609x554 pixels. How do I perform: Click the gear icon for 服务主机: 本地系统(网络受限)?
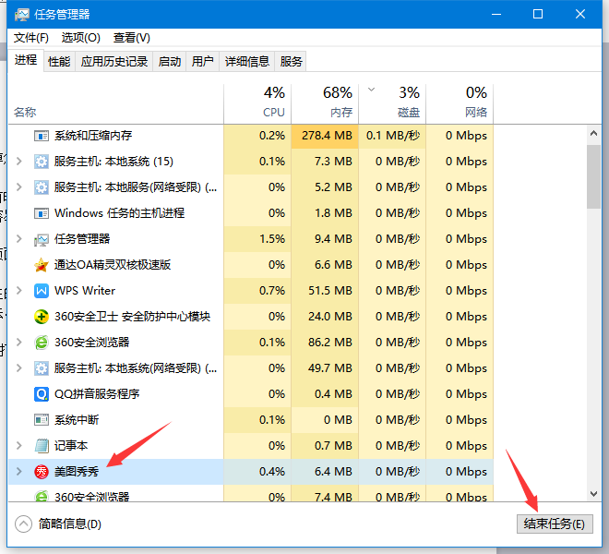tap(42, 368)
